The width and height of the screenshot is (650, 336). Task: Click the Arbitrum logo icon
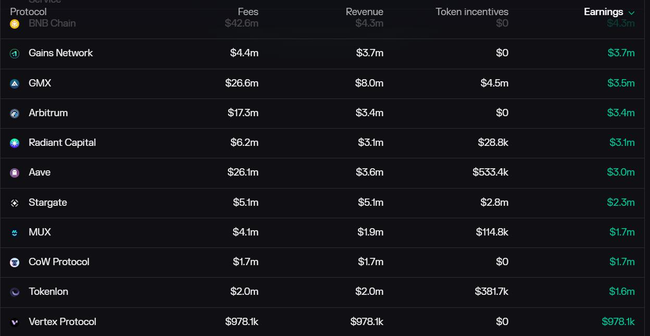(x=15, y=113)
